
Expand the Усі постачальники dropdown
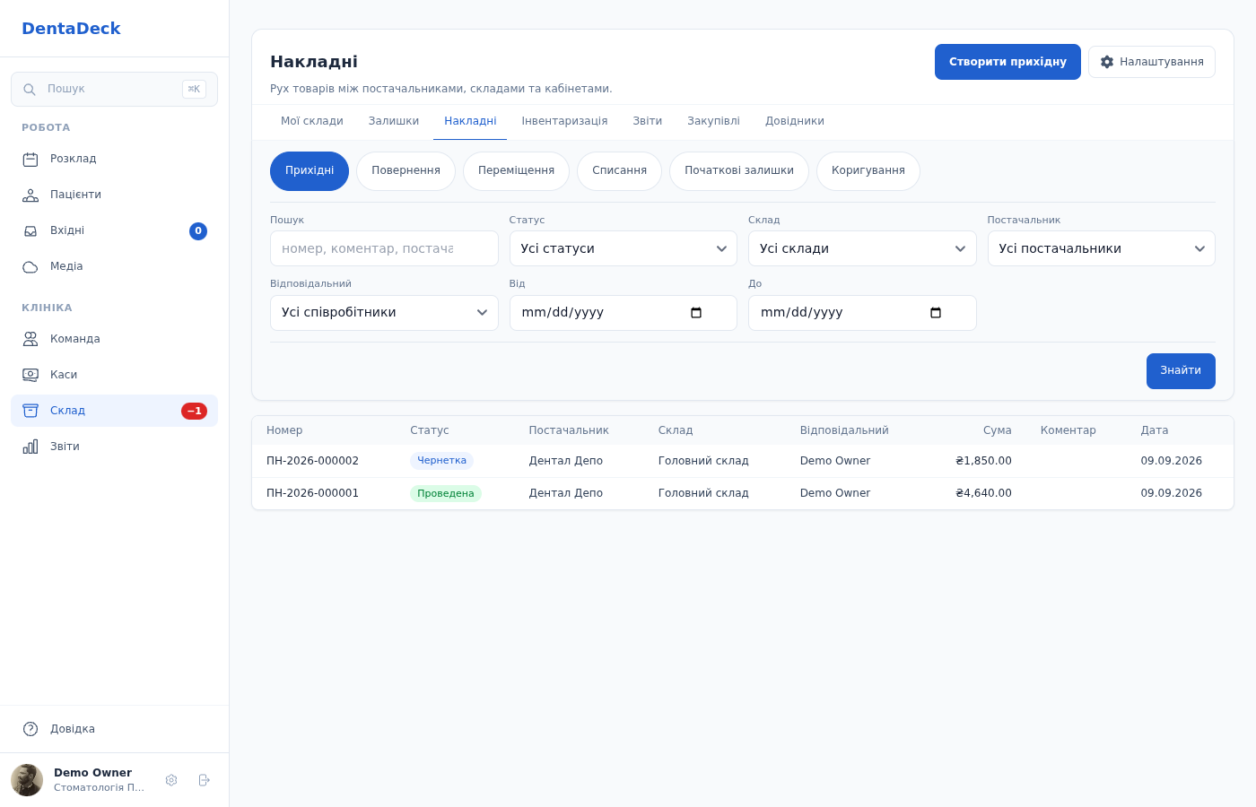1102,248
